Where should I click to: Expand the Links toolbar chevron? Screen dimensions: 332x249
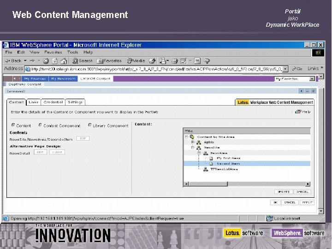coord(322,68)
